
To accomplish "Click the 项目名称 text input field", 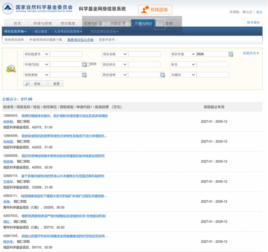I will click(144, 54).
